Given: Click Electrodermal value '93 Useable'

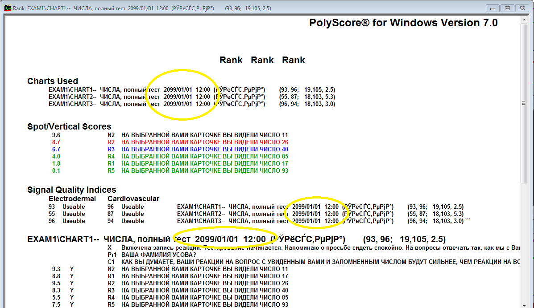Looking at the screenshot, I should click(x=67, y=207).
